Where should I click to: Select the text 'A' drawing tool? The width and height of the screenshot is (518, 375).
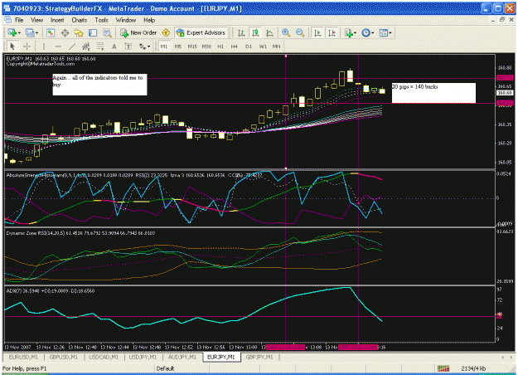pos(114,46)
